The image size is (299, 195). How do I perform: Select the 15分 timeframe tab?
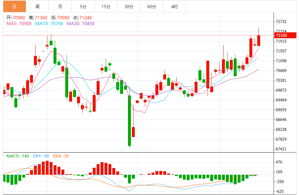click(x=106, y=7)
